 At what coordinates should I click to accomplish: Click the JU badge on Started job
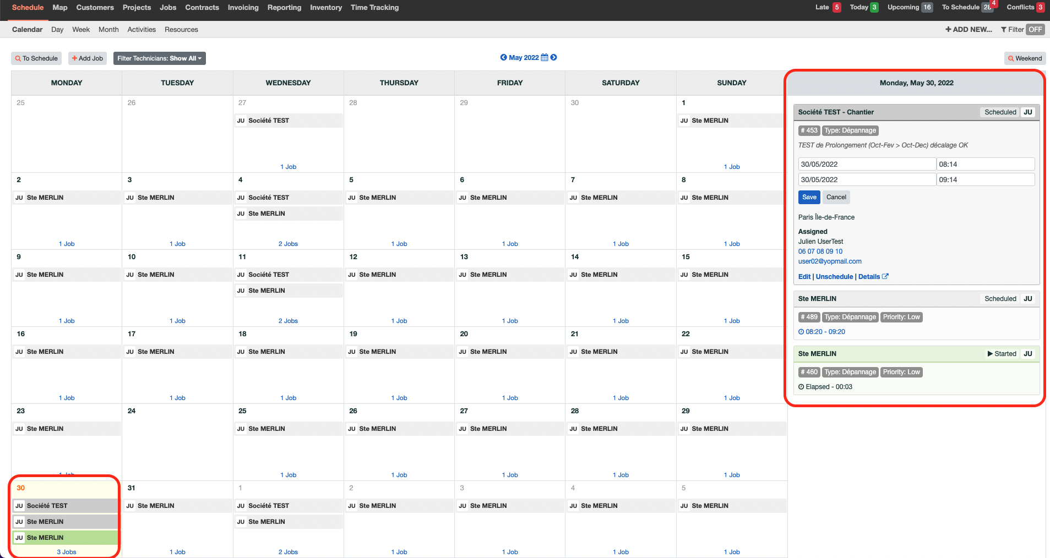click(1027, 354)
